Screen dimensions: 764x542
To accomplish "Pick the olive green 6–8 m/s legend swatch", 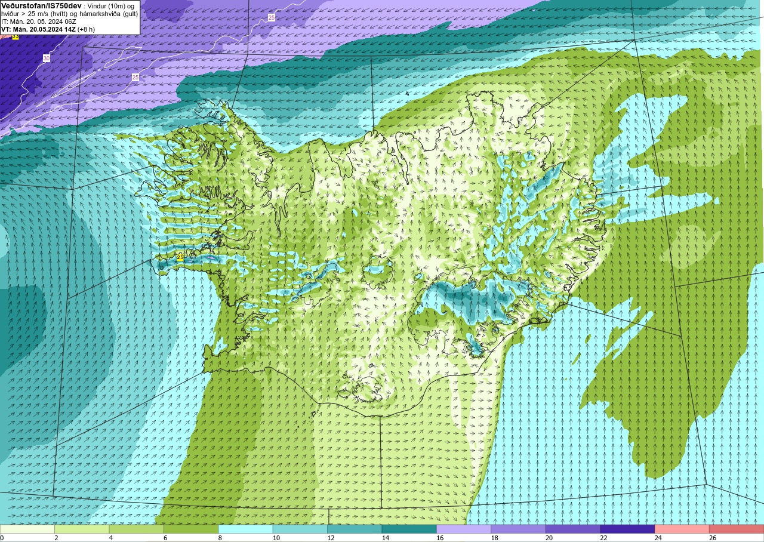I will tap(191, 529).
